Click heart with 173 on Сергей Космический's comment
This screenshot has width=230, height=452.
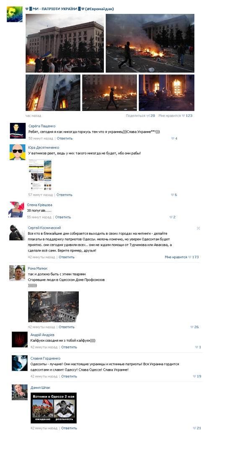coord(190,257)
